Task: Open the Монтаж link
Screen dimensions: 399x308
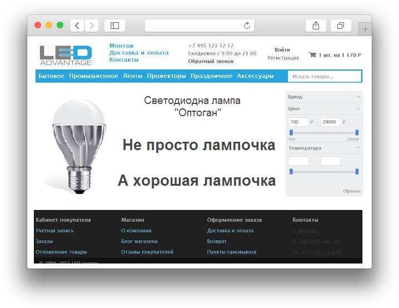Action: click(121, 46)
